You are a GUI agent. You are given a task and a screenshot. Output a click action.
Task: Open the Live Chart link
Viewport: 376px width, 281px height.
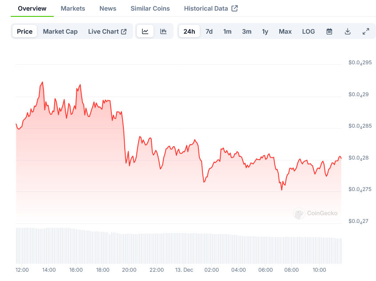pyautogui.click(x=103, y=31)
